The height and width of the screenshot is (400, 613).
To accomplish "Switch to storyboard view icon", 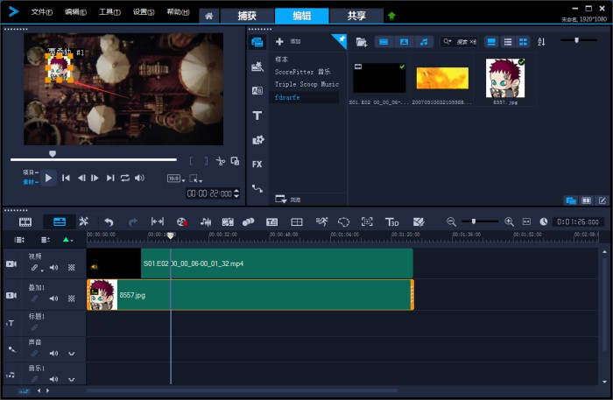I will [x=25, y=221].
